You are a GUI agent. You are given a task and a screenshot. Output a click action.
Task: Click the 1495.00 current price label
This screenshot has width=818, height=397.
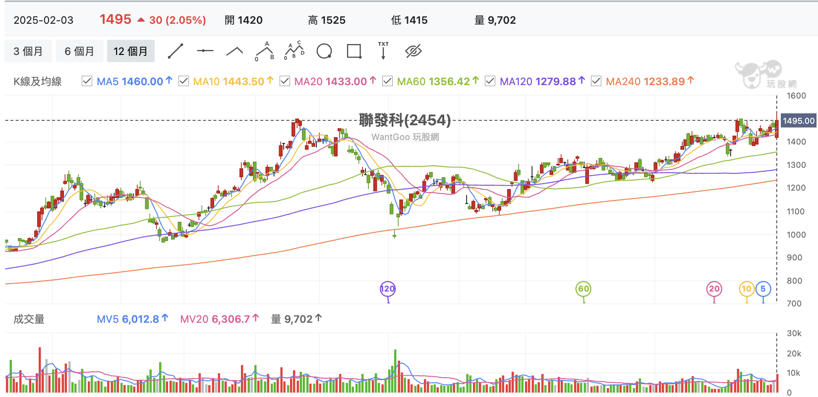[798, 121]
